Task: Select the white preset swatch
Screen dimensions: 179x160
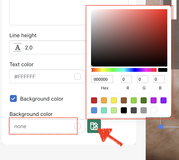Action: point(154,110)
